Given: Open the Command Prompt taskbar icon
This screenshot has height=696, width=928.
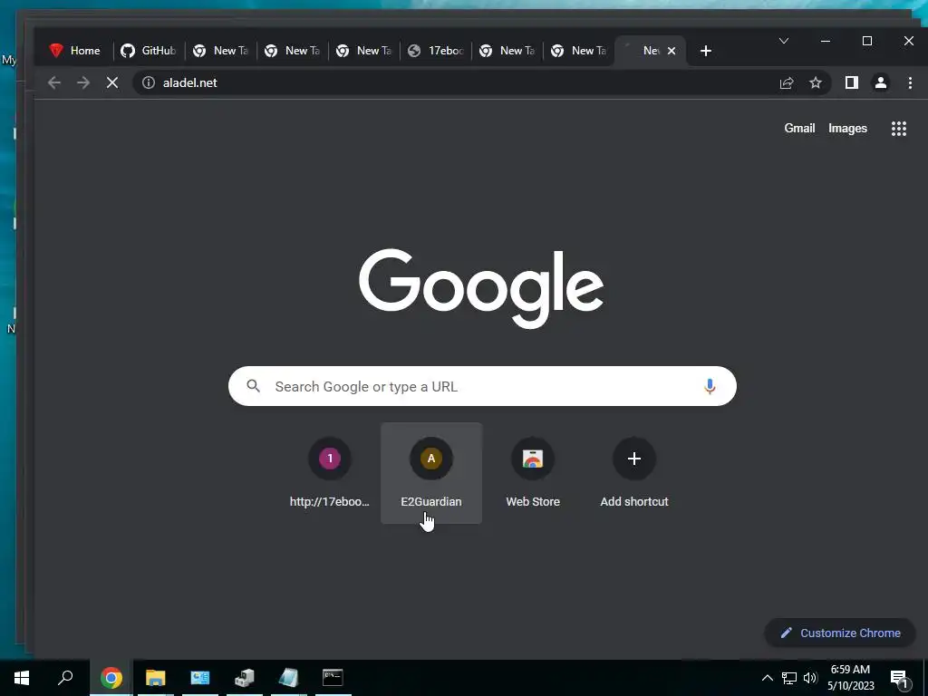Looking at the screenshot, I should pos(333,678).
